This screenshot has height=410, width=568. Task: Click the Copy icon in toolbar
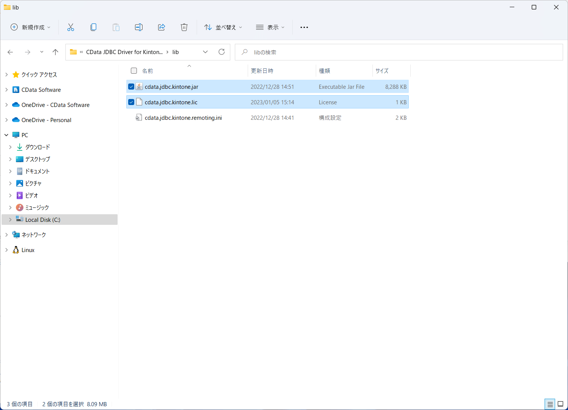(x=93, y=27)
